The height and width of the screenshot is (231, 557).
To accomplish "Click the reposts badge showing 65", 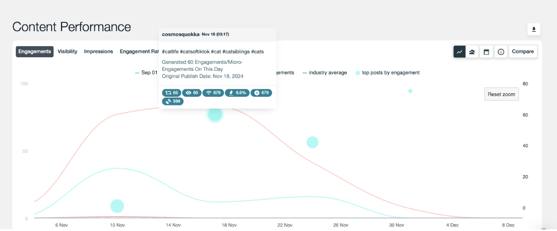I will coord(171,93).
